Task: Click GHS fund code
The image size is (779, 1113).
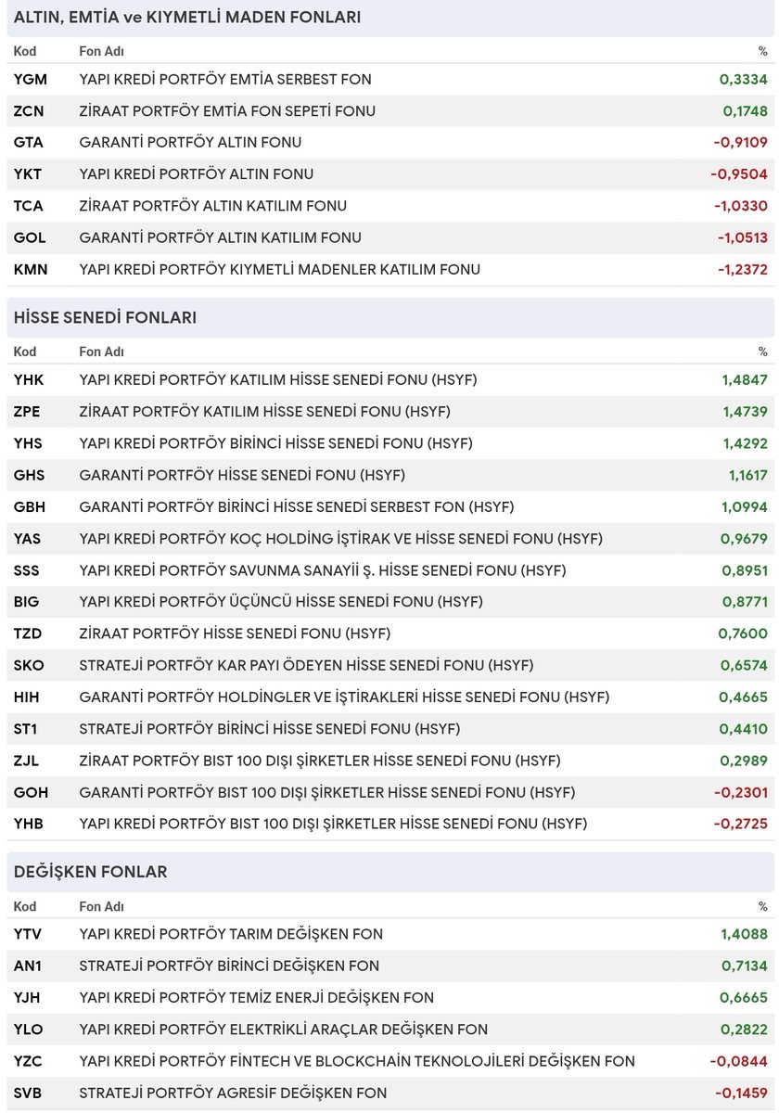Action: pyautogui.click(x=30, y=475)
